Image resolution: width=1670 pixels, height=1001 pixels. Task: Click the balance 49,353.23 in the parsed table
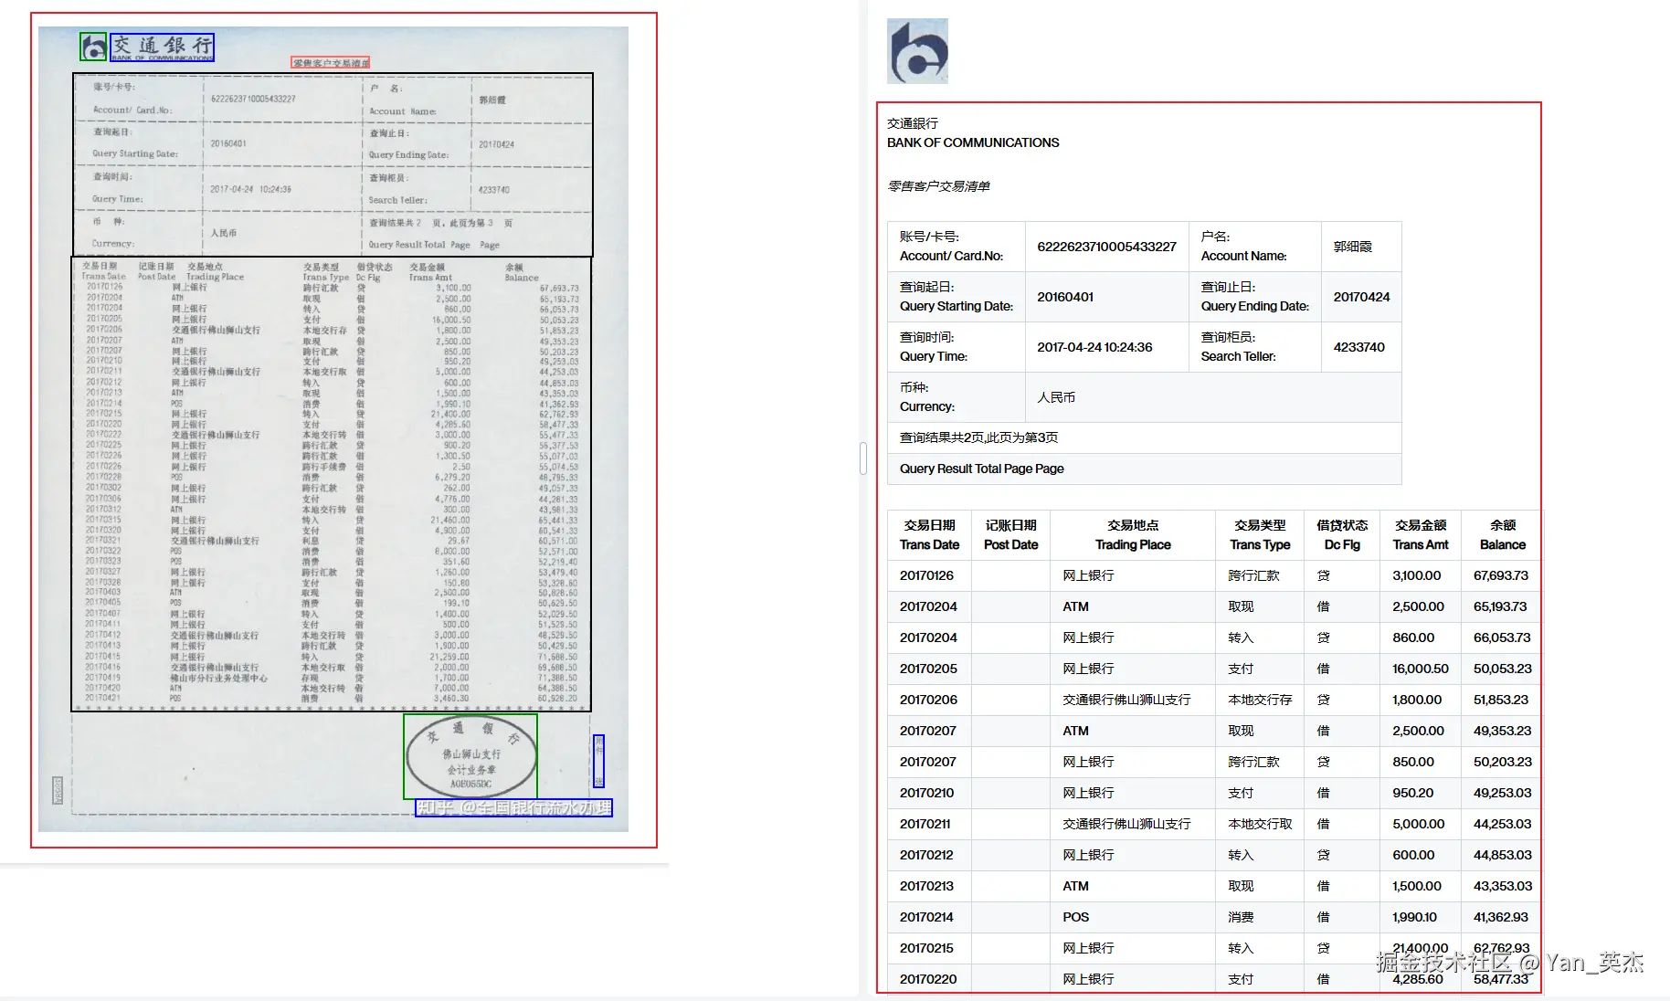point(1502,731)
